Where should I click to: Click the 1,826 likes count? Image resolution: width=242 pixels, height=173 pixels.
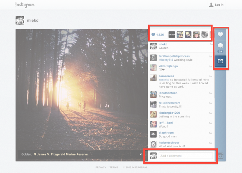pos(157,35)
